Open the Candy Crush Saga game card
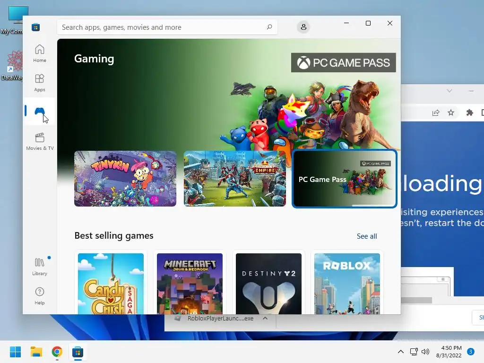The width and height of the screenshot is (484, 363). click(x=111, y=284)
